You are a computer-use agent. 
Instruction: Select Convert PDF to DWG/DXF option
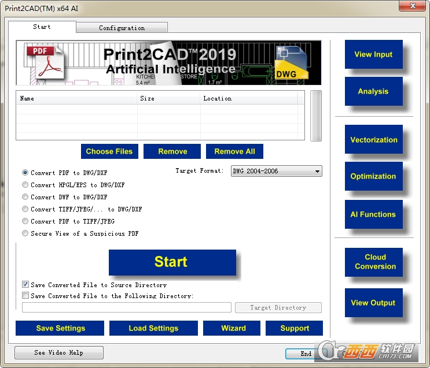click(x=25, y=173)
